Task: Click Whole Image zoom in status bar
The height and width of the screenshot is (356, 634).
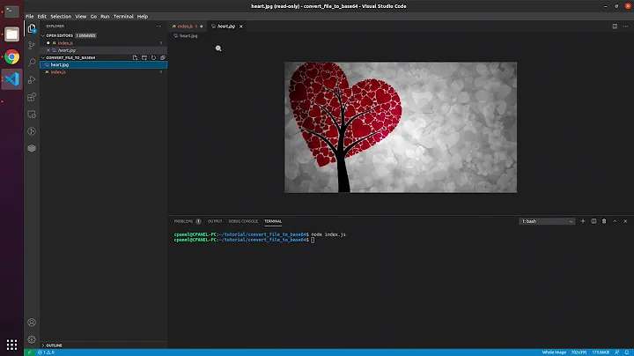Action: (554, 352)
